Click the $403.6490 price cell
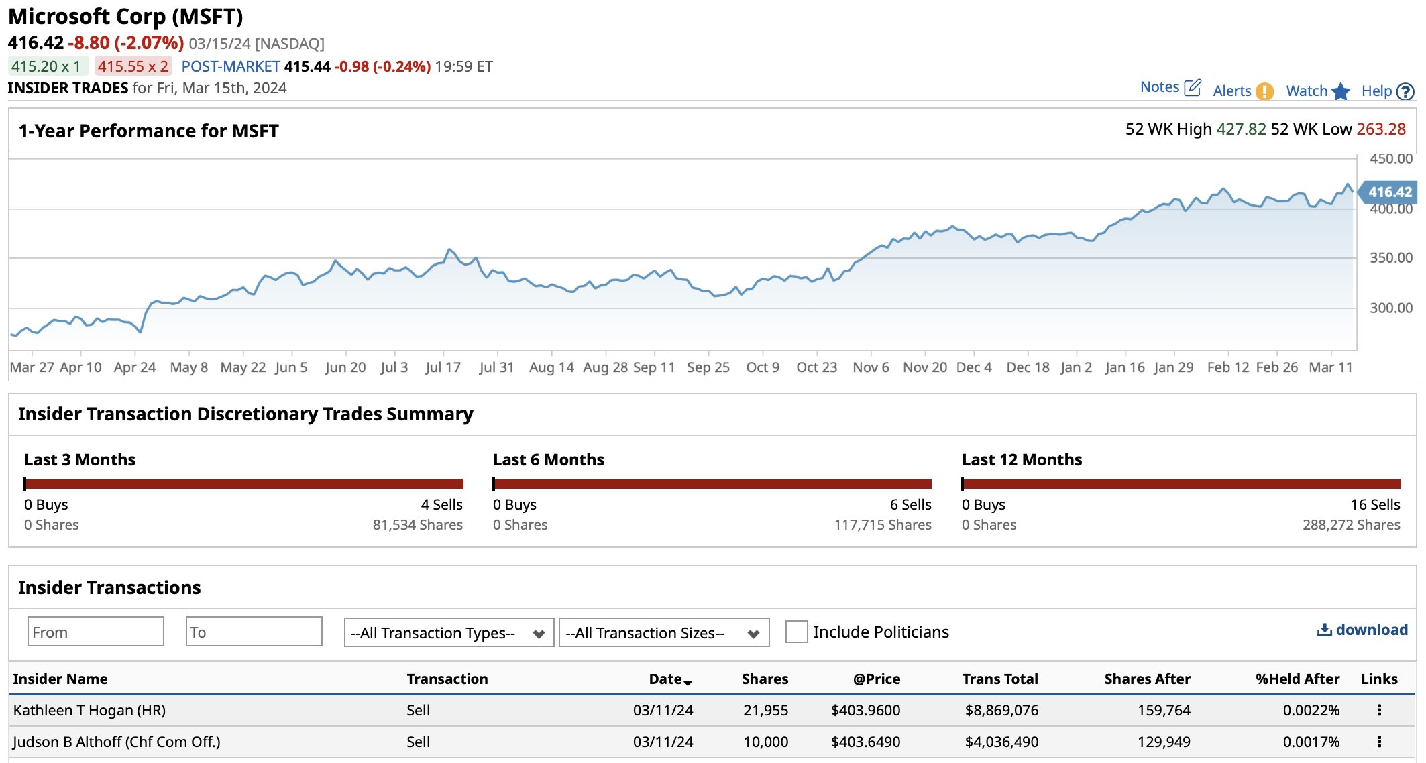Screen dimensions: 1426x763 pos(865,742)
